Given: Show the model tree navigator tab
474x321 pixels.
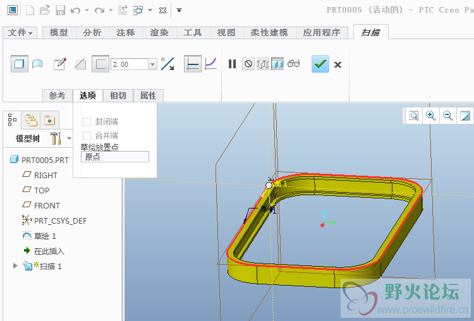Looking at the screenshot, I should 12,120.
